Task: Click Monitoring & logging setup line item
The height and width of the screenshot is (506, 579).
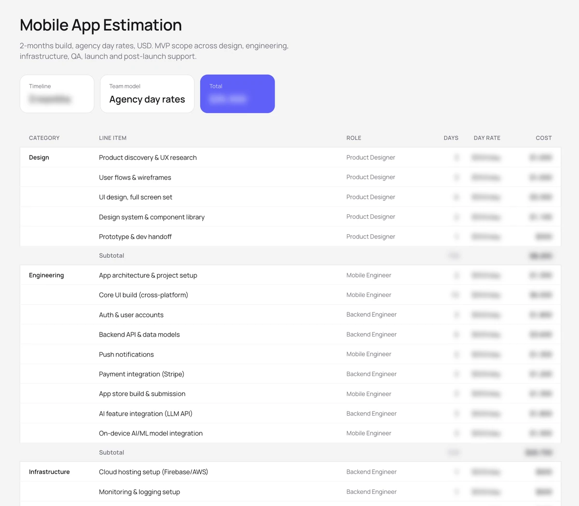Action: point(139,492)
